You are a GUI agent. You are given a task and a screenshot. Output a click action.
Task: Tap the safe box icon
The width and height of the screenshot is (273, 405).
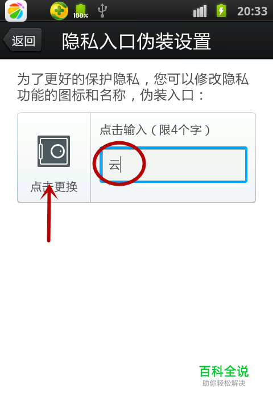tap(53, 151)
